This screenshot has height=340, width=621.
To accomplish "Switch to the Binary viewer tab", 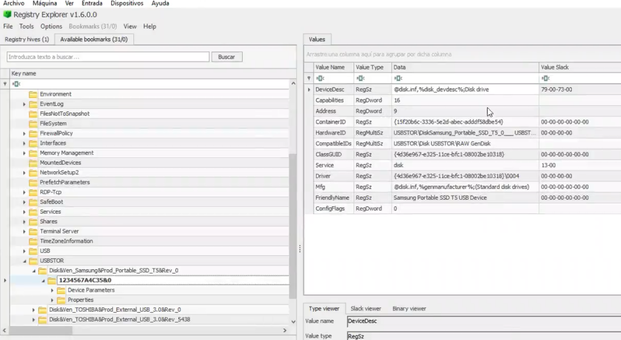I will pos(409,309).
